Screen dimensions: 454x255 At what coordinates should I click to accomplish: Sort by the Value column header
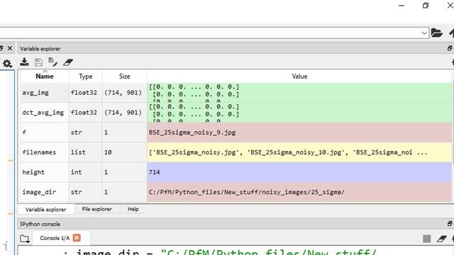pos(299,76)
